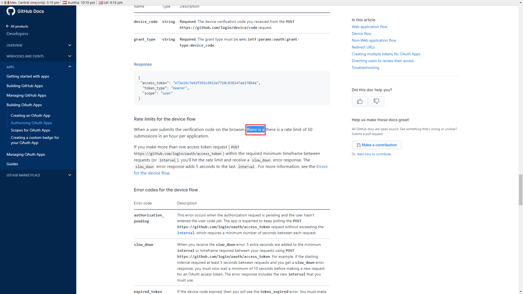Collapse the Apps section chevron
The height and width of the screenshot is (294, 523).
pyautogui.click(x=70, y=67)
